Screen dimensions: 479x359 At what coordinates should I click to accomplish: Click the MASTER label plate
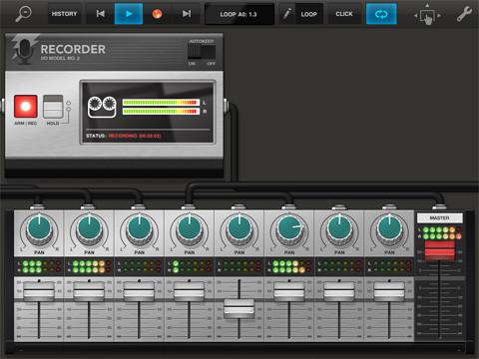click(439, 217)
